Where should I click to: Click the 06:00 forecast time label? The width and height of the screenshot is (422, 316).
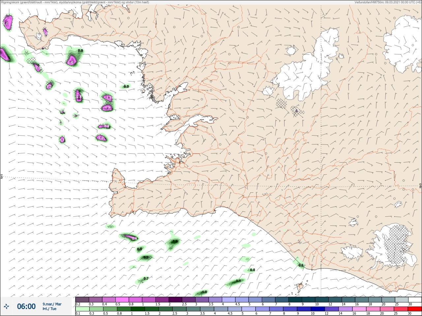tap(26, 306)
